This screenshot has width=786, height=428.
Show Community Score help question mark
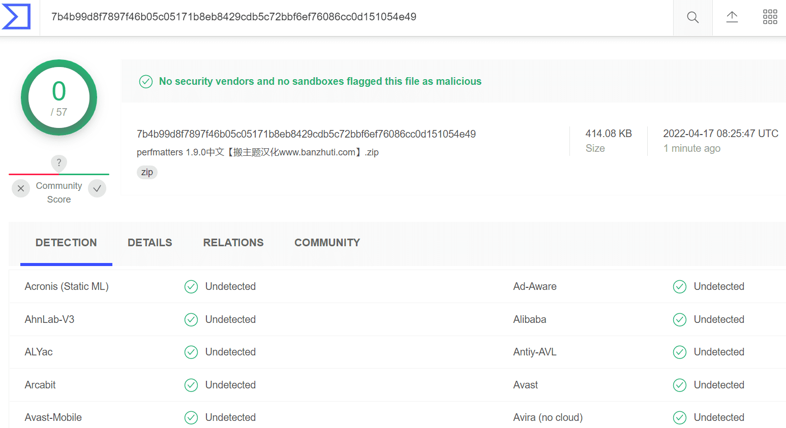pyautogui.click(x=59, y=162)
